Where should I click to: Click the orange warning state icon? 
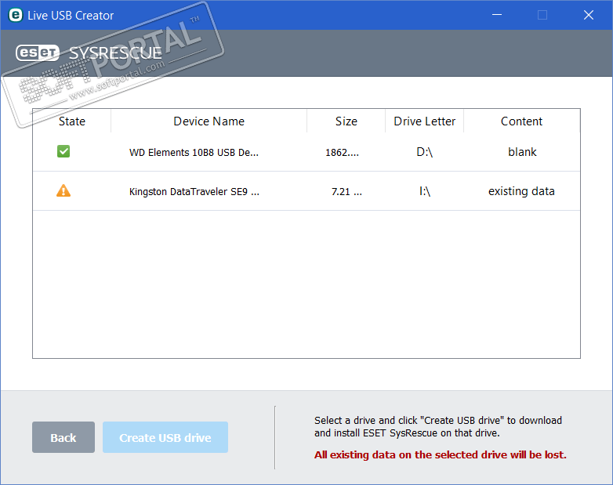(x=63, y=190)
